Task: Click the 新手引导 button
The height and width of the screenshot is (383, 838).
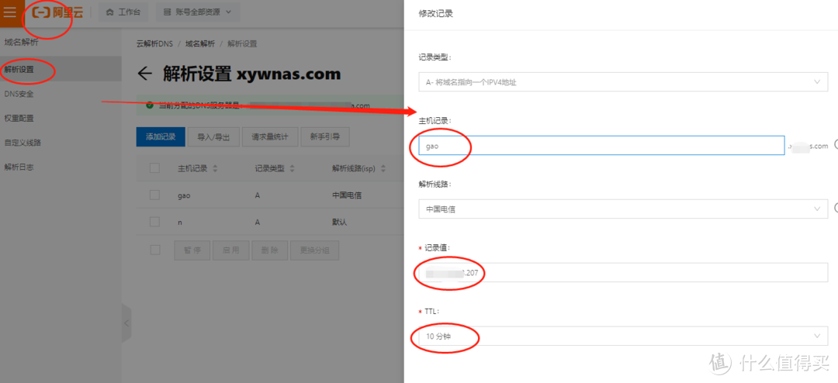Action: (325, 136)
